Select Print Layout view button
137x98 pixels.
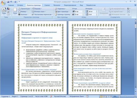tap(101, 96)
